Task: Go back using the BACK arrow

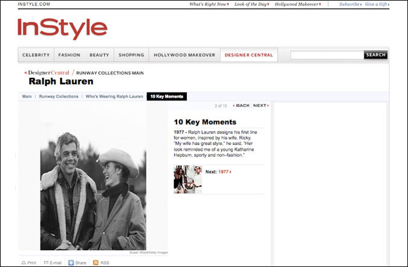Action: [x=241, y=106]
